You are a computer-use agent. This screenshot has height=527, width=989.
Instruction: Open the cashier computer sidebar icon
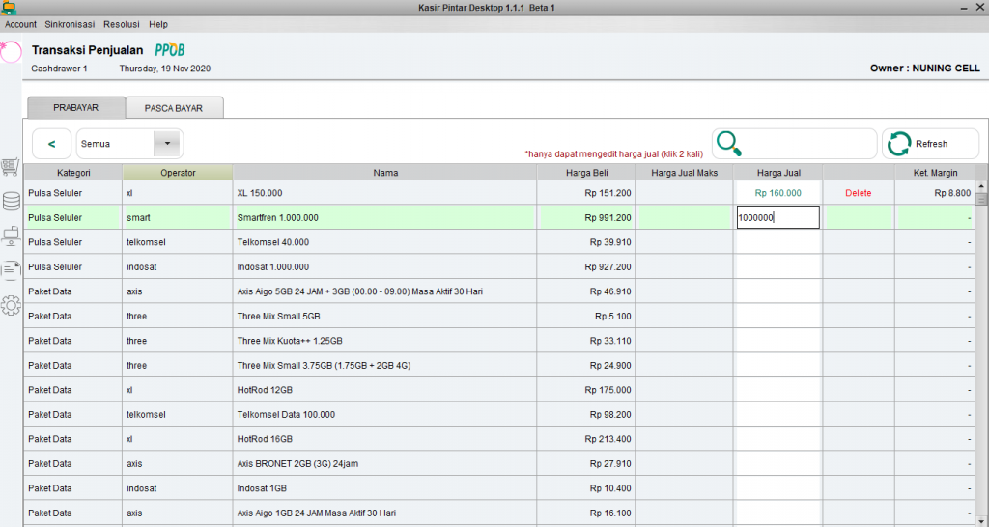11,236
